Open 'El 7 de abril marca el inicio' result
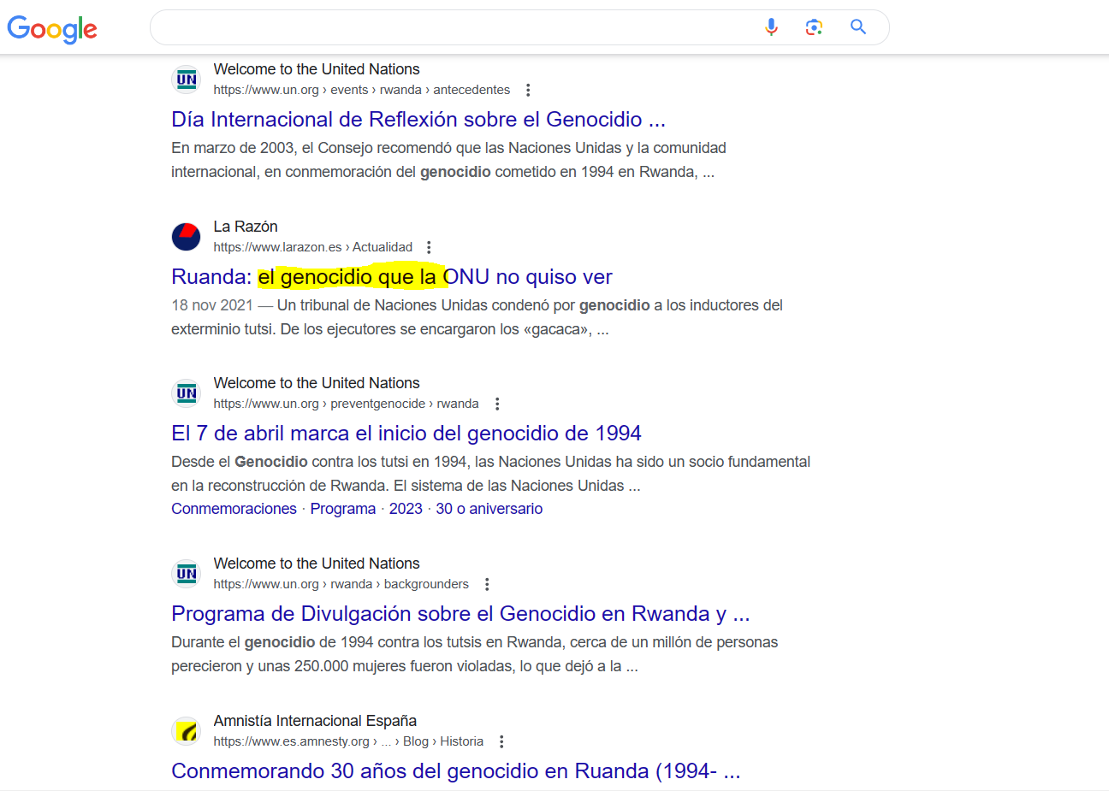Screen dimensions: 1109x791 [x=406, y=433]
